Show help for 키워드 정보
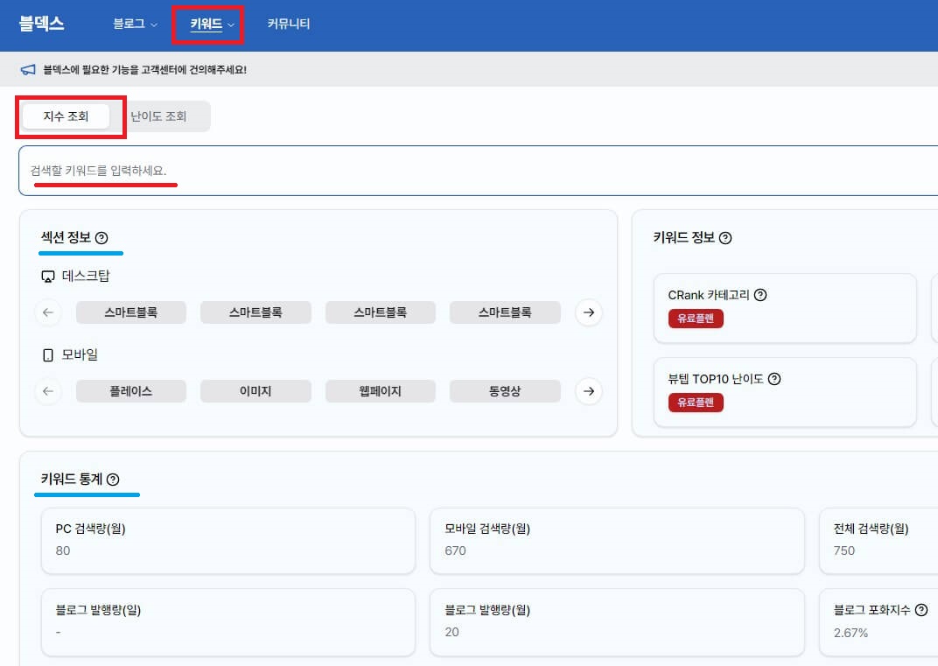The width and height of the screenshot is (938, 666). 725,238
